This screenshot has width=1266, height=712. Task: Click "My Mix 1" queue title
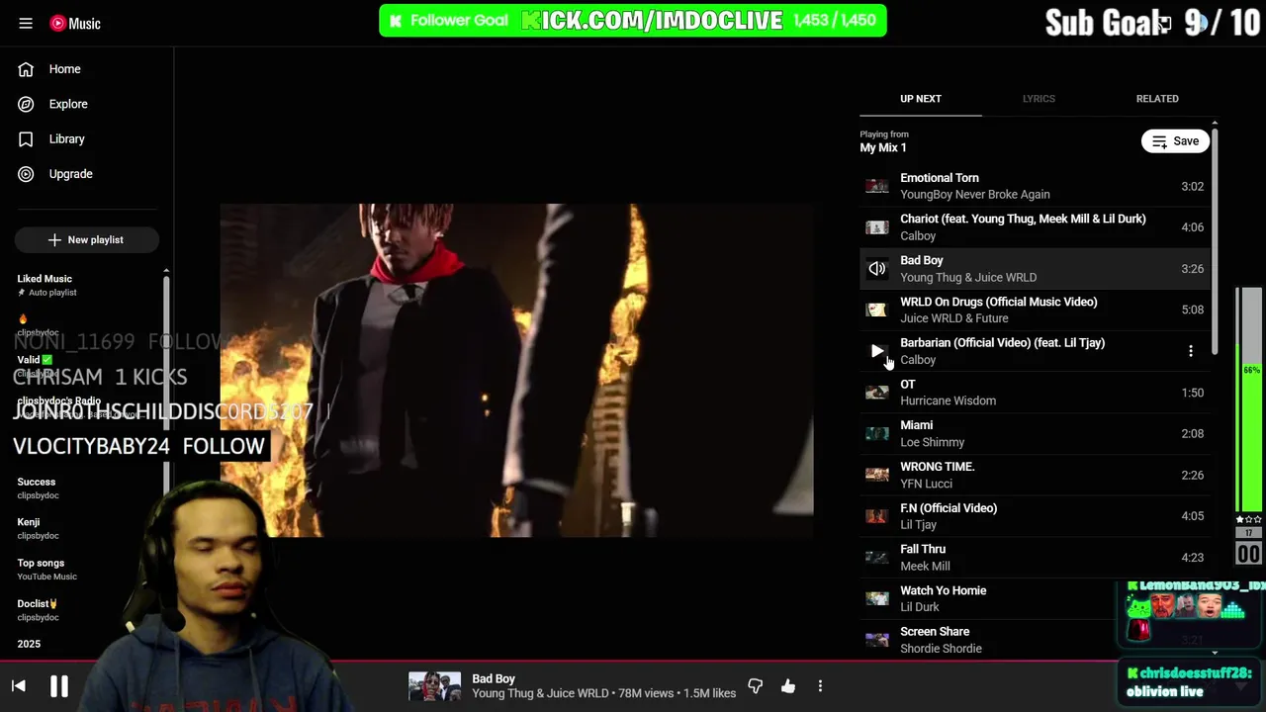[883, 147]
